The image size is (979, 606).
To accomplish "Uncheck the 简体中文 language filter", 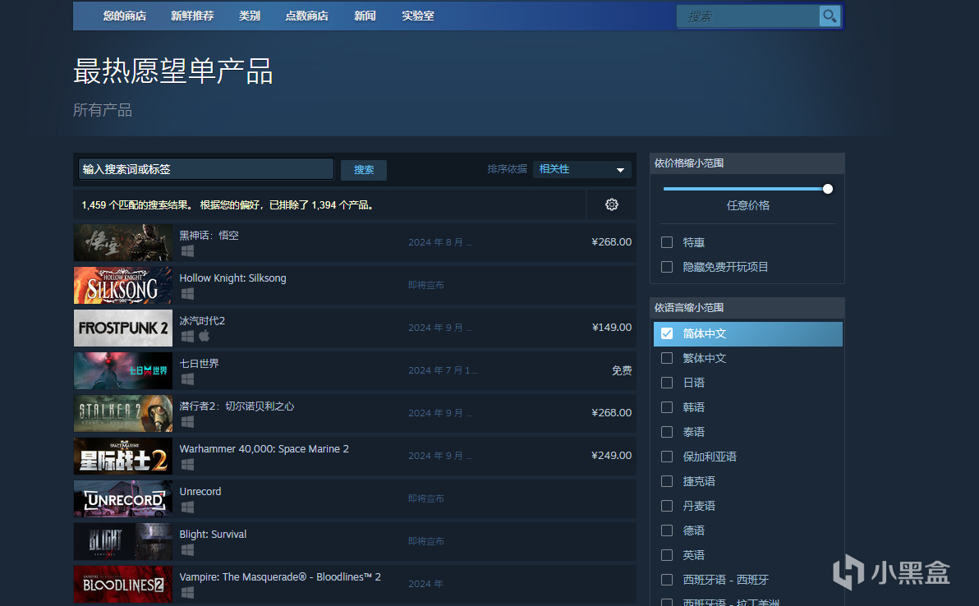I will tap(667, 333).
